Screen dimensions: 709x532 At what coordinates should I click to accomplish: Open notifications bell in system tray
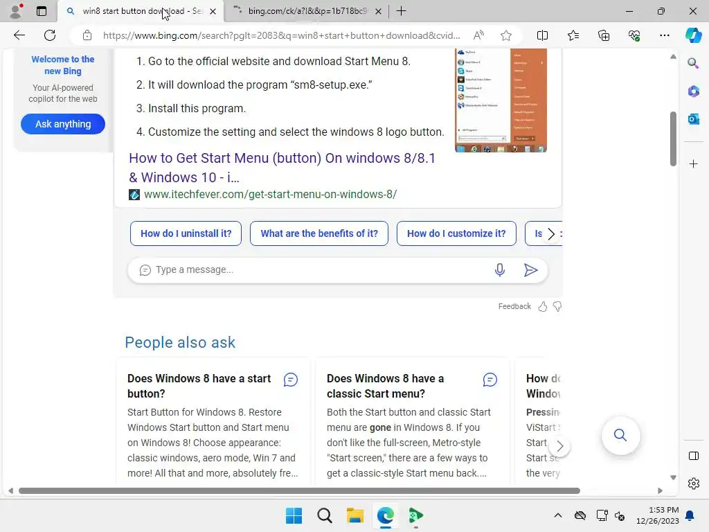(690, 515)
